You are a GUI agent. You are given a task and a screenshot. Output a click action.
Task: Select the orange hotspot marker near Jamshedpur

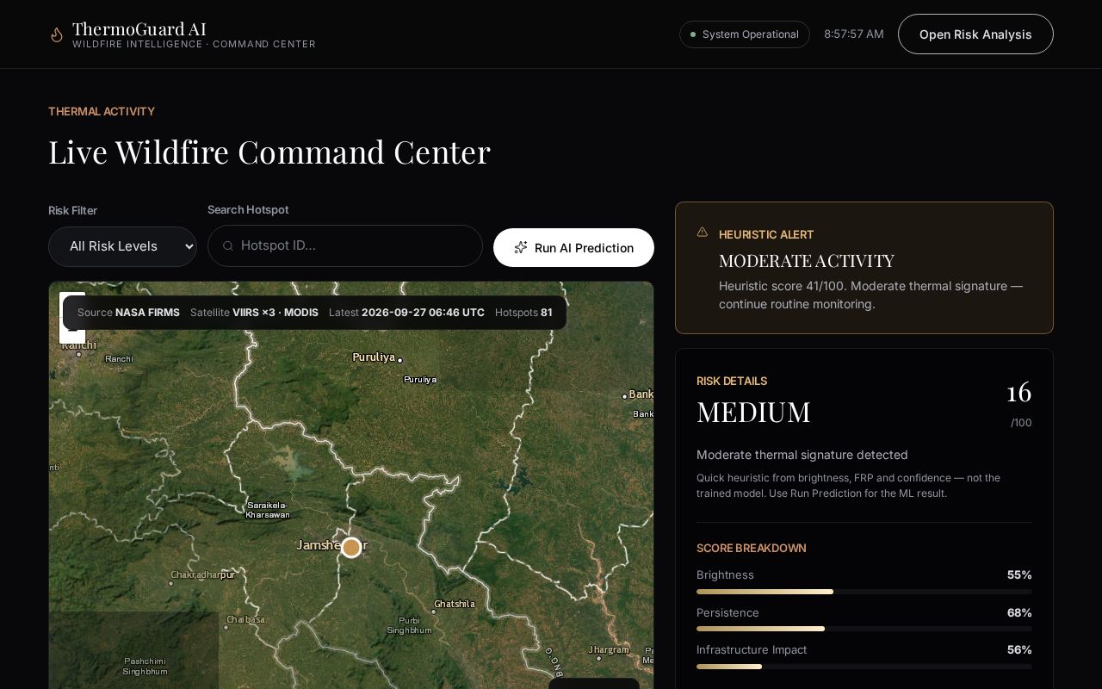click(x=351, y=547)
